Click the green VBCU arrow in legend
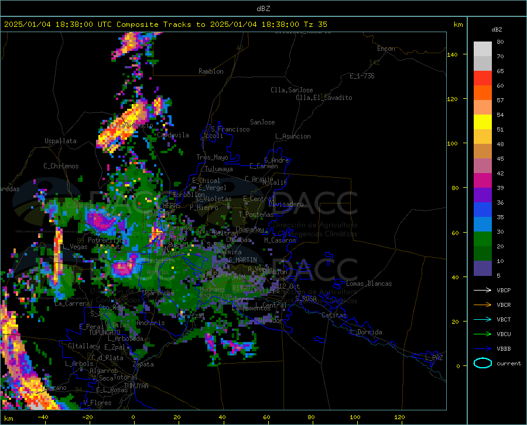 pyautogui.click(x=482, y=334)
